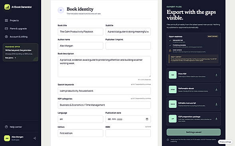Click the PDF file type badge
The height and width of the screenshot is (146, 235).
point(173,75)
